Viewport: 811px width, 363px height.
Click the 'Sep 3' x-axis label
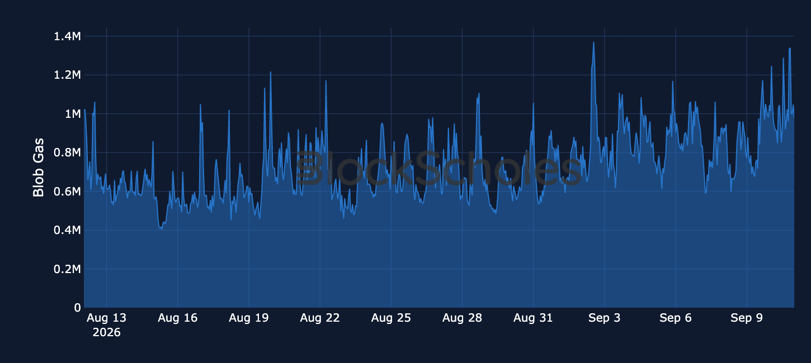pyautogui.click(x=605, y=318)
